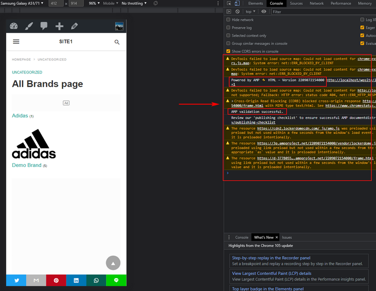Image resolution: width=376 pixels, height=291 pixels.
Task: Click the viewport width field 412
Action: pos(56,4)
